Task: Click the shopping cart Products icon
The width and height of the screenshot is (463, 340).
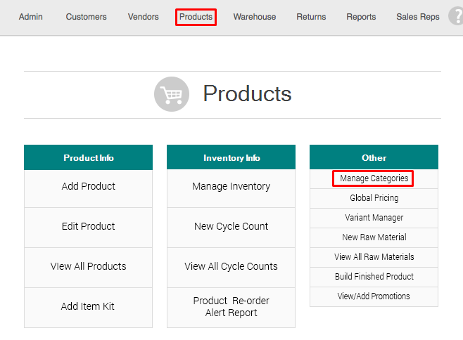Action: 172,94
